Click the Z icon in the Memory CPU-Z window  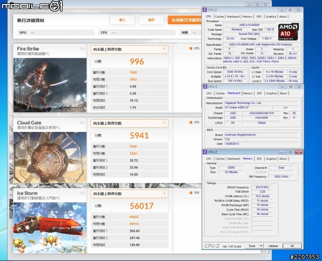[x=205, y=152]
